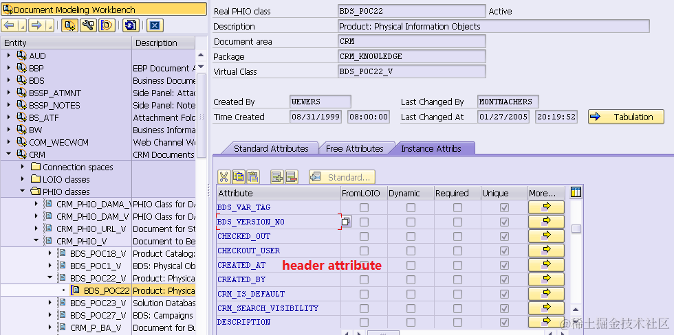Click the Description input field

494,26
